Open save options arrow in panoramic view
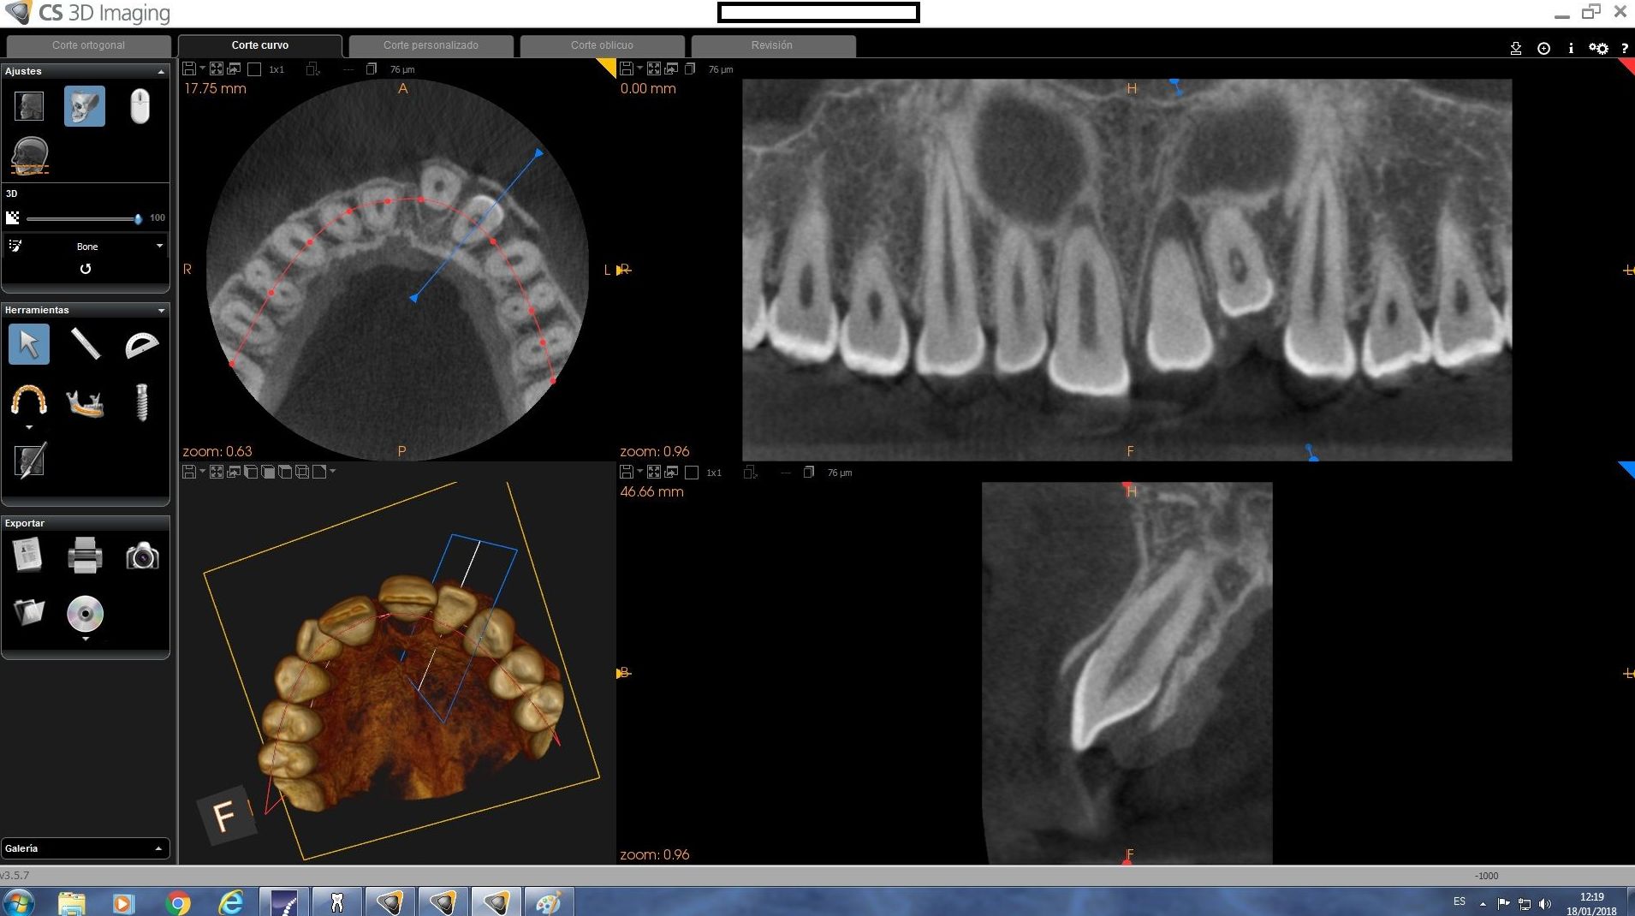The height and width of the screenshot is (916, 1635). [639, 68]
